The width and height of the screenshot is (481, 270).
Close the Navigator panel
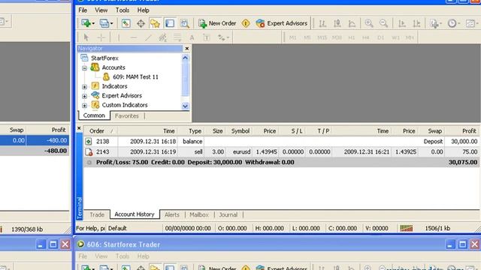click(187, 48)
